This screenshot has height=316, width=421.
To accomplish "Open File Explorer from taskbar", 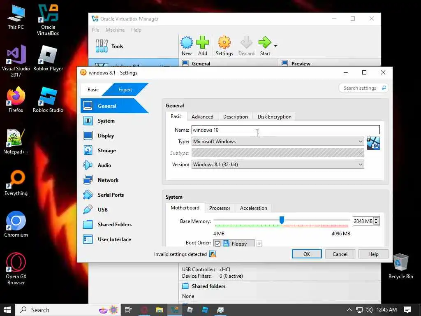I will pyautogui.click(x=160, y=310).
